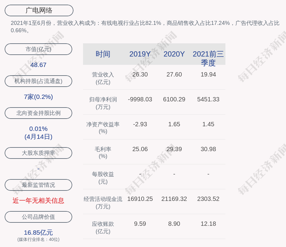Click receivables value 9.59
The width and height of the screenshot is (286, 247).
[140, 224]
